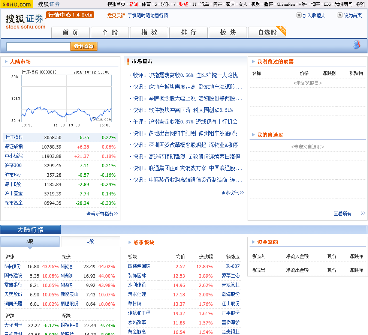This screenshot has width=368, height=335.
Task: Open 搜狐首页 in the top bar
Action: (x=117, y=4)
